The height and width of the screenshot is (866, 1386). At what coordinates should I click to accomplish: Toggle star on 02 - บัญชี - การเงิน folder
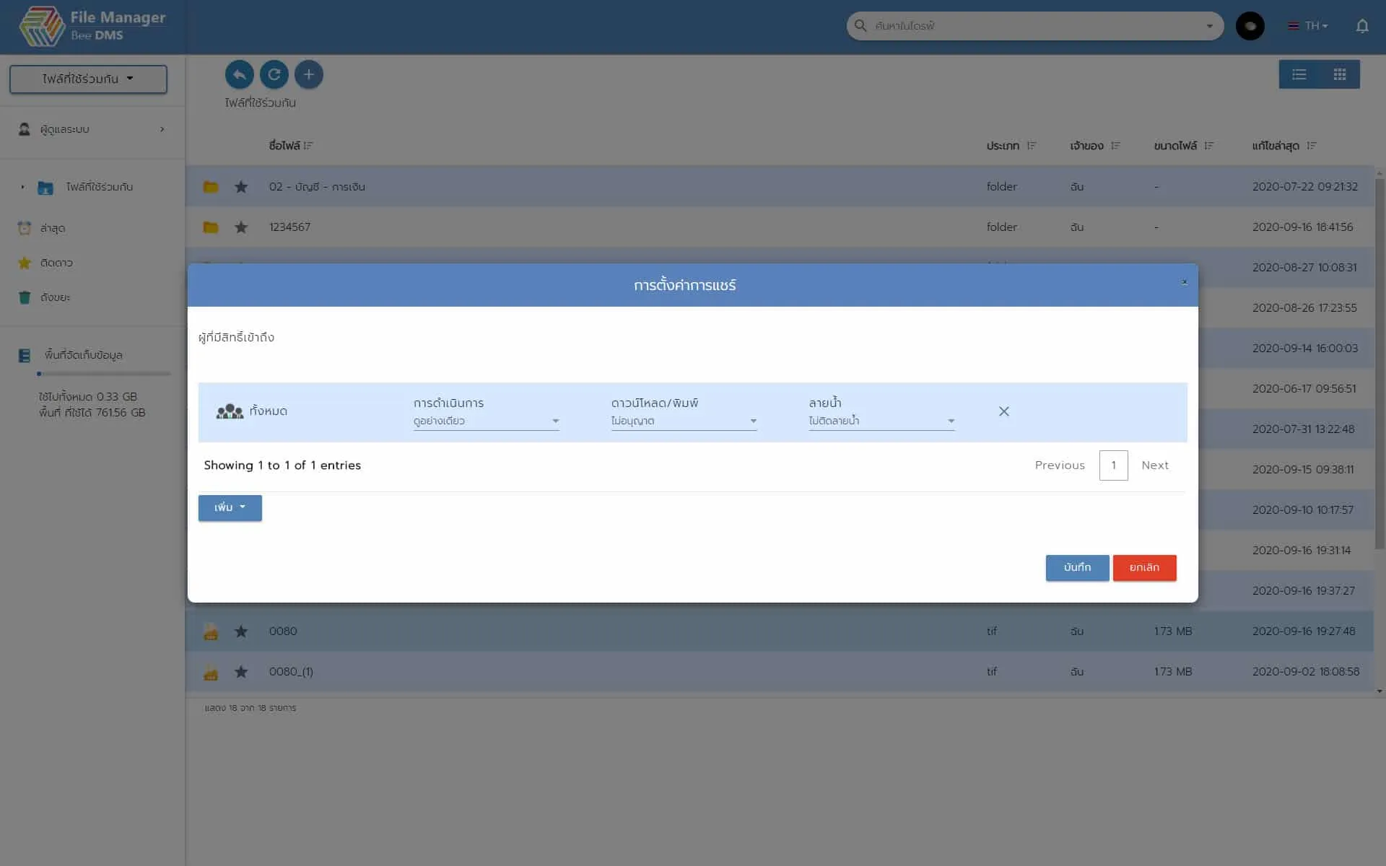[x=241, y=187]
